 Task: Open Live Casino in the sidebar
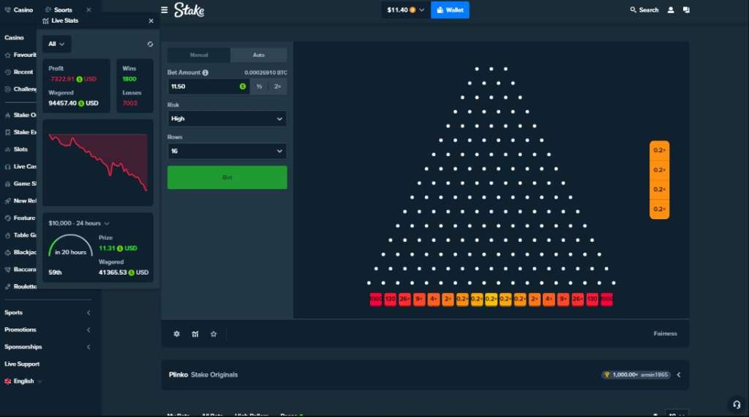[20, 167]
